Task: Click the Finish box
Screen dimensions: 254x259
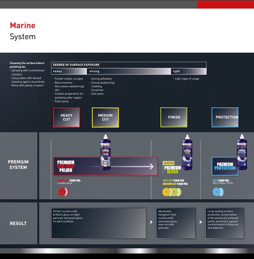Action: pyautogui.click(x=174, y=117)
